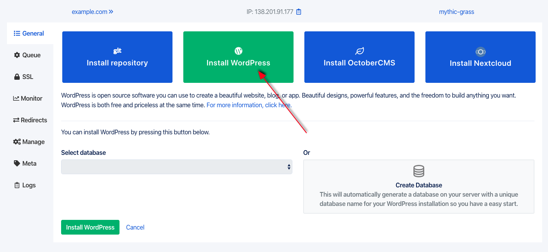Screen dimensions: 548x252
Task: Click the IP: 138.201.91.177 text
Action: pyautogui.click(x=270, y=12)
